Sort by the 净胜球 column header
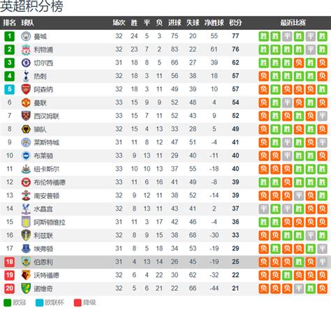The height and width of the screenshot is (309, 331). point(214,22)
